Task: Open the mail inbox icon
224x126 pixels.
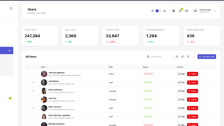Action: coord(187,11)
